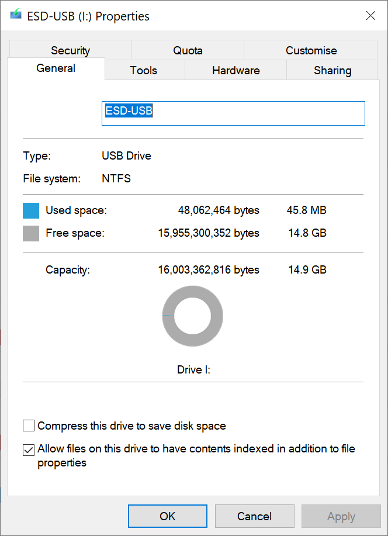Select the 'NTFS' file system value

tap(116, 178)
